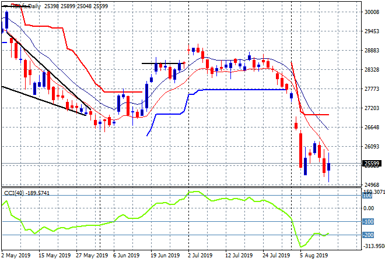Click the 24 Jul 2019 date label

276,255
